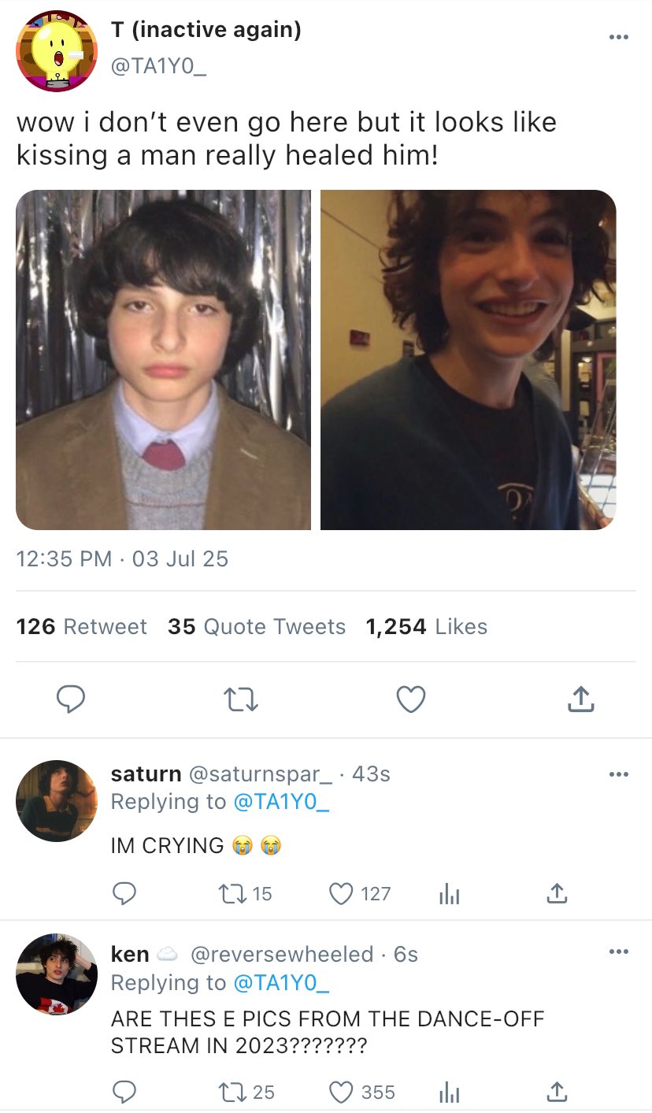Reply to the main tweet
The height and width of the screenshot is (1113, 652).
point(71,699)
